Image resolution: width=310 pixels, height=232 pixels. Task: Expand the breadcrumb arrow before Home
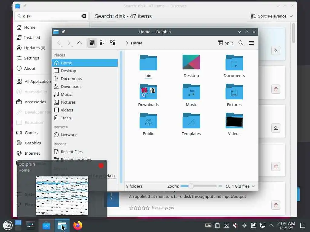[x=127, y=43]
